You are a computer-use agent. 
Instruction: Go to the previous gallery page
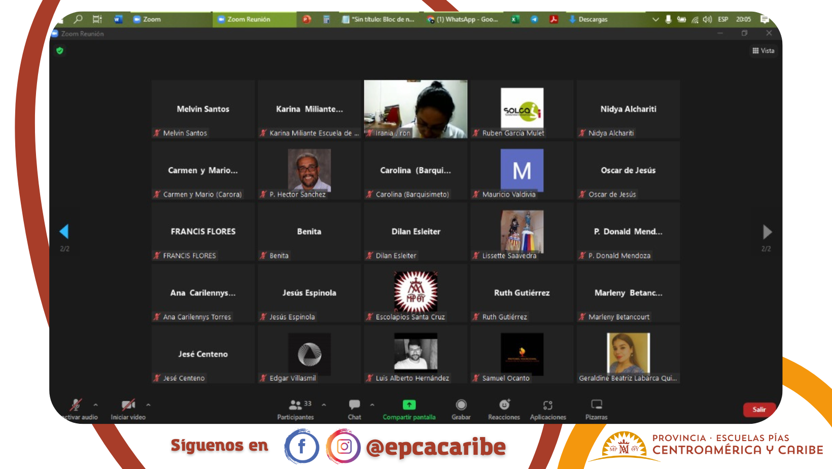pyautogui.click(x=64, y=231)
